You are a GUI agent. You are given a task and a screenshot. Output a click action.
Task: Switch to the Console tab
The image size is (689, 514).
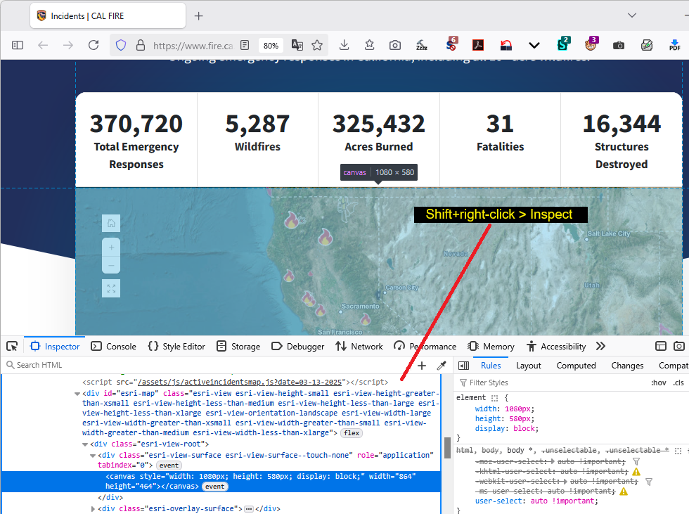coord(115,346)
